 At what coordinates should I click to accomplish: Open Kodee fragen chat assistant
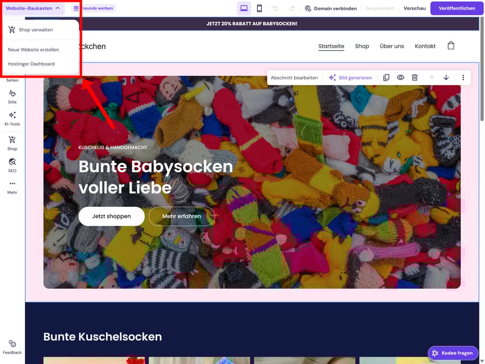point(453,353)
